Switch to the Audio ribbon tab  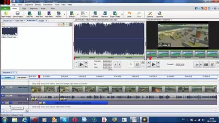point(43,9)
